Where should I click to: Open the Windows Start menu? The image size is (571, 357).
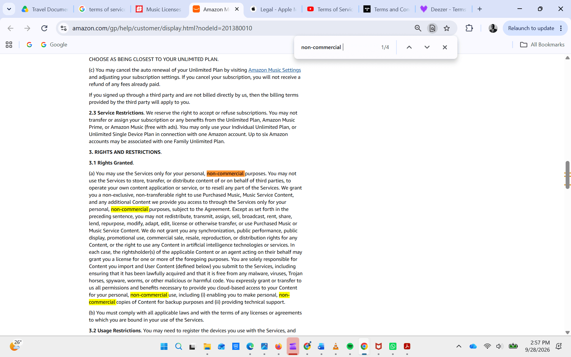[x=164, y=346]
